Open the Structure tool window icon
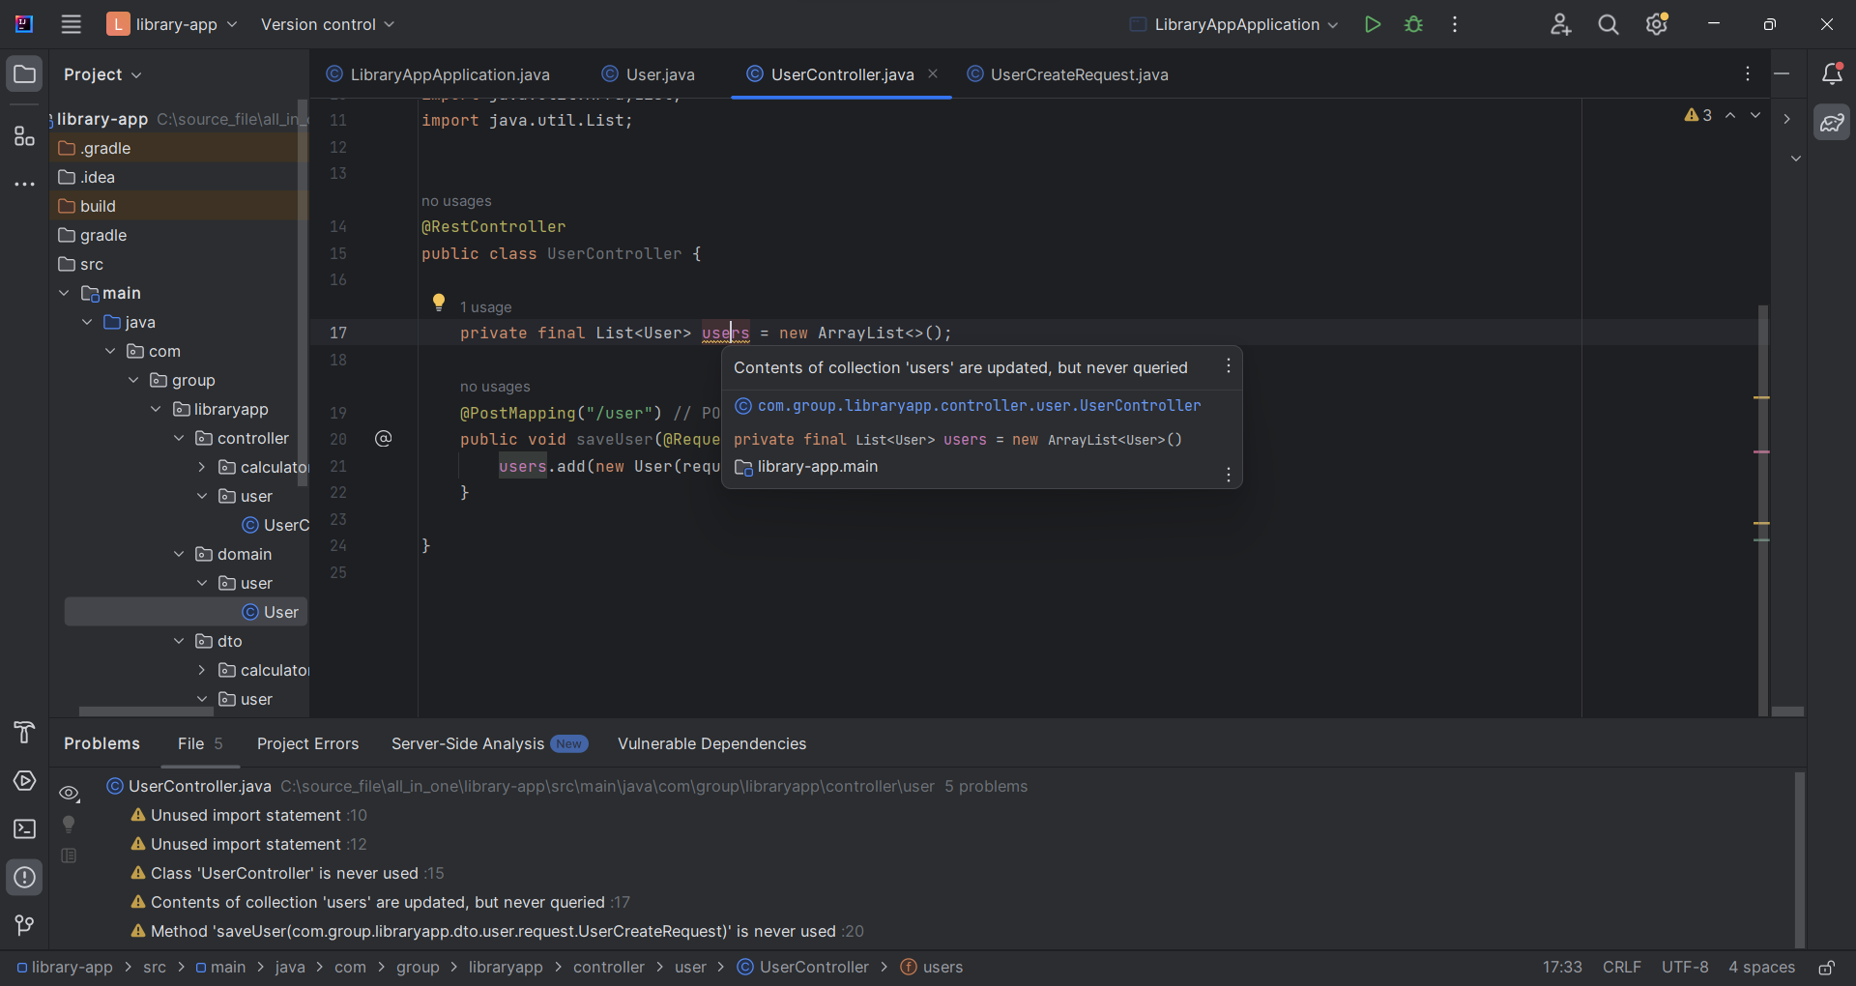The height and width of the screenshot is (986, 1856). [x=24, y=136]
